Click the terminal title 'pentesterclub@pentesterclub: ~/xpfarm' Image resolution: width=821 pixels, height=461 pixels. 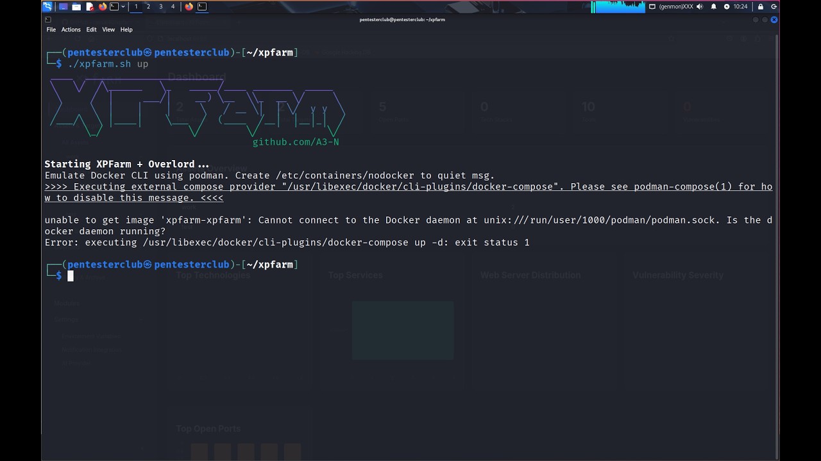click(402, 20)
